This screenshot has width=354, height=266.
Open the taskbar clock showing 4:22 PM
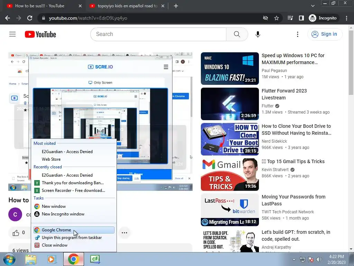(336, 259)
